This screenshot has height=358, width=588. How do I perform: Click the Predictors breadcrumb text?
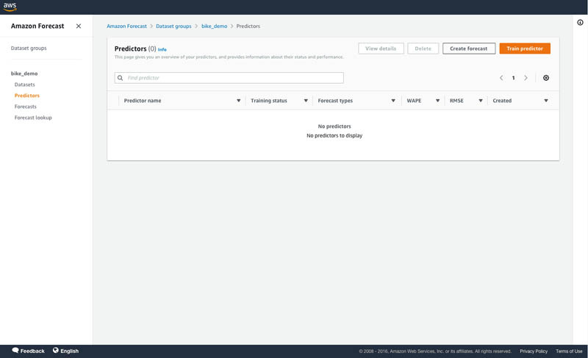click(x=248, y=26)
